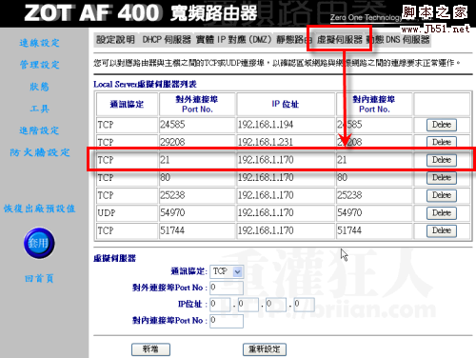Screen dimensions: 476x358
Task: Switch to the 虛擬伺服器 tab
Action: [340, 40]
